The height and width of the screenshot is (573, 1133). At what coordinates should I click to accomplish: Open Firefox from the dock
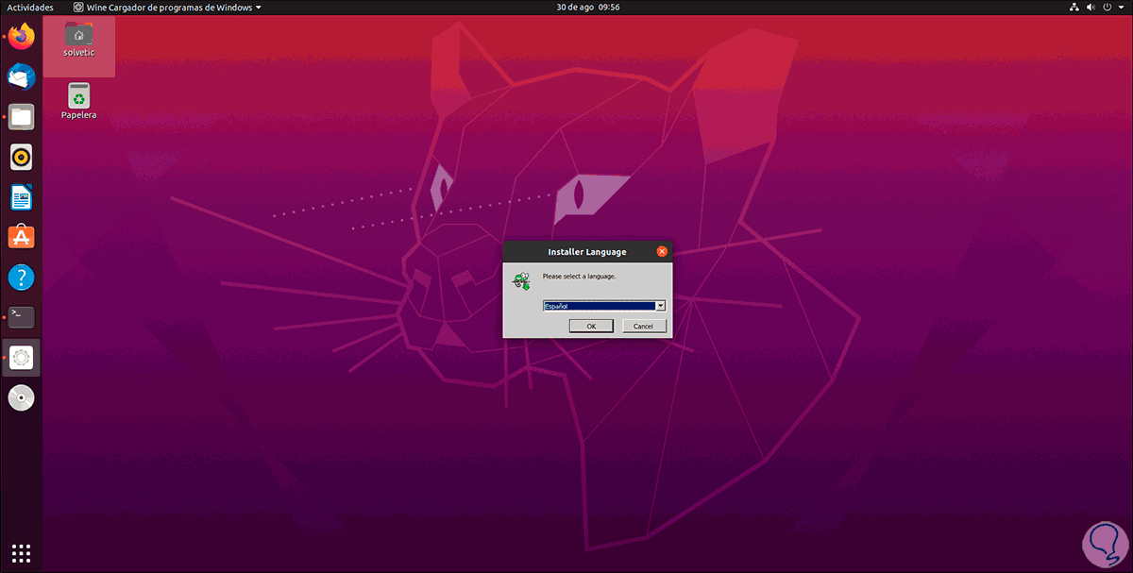[21, 38]
